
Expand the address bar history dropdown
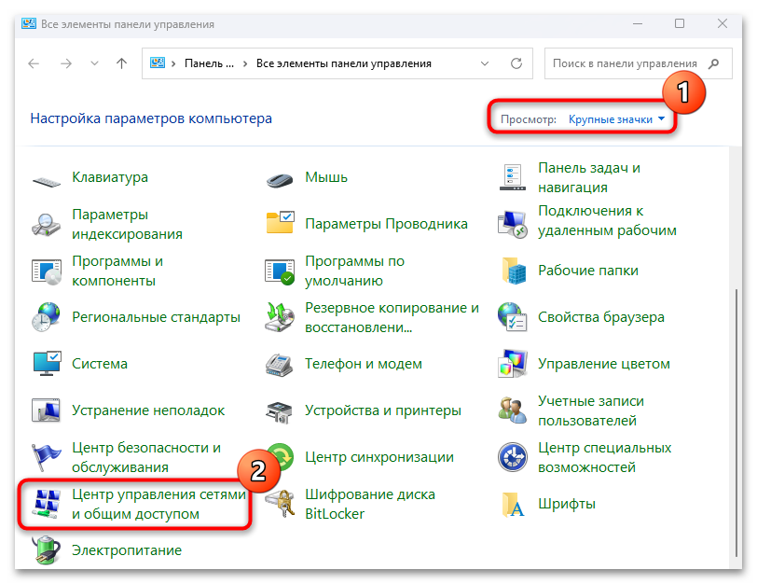pyautogui.click(x=484, y=63)
